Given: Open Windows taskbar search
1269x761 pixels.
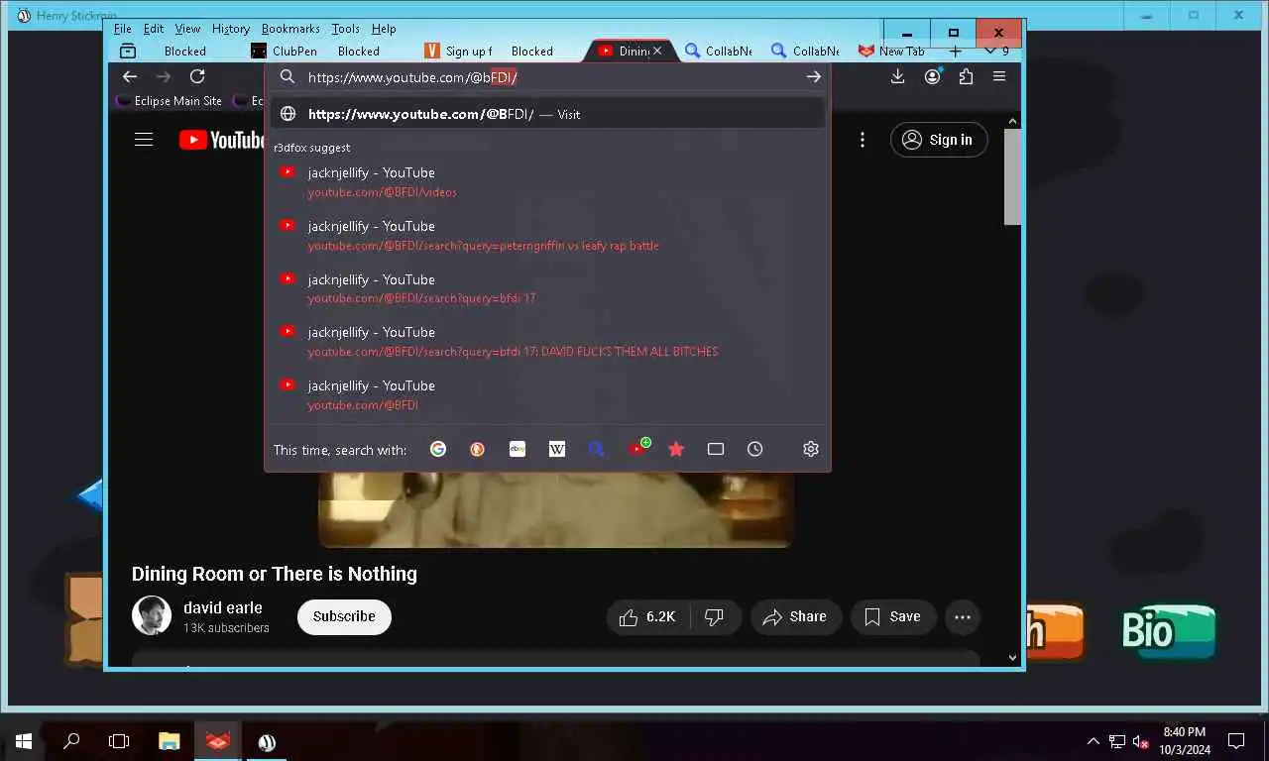Looking at the screenshot, I should (71, 740).
